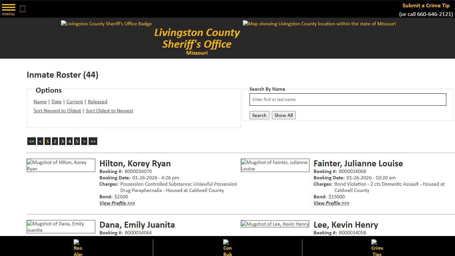Click the small square icon beside the menu button
Viewport: 455px width, 256px height.
click(22, 9)
